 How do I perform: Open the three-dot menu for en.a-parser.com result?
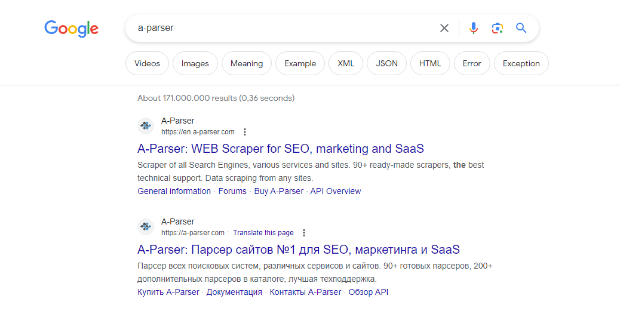point(245,132)
